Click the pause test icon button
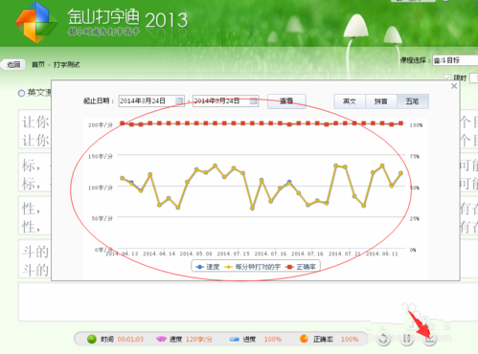Screen dimensions: 478x354 tap(406, 339)
